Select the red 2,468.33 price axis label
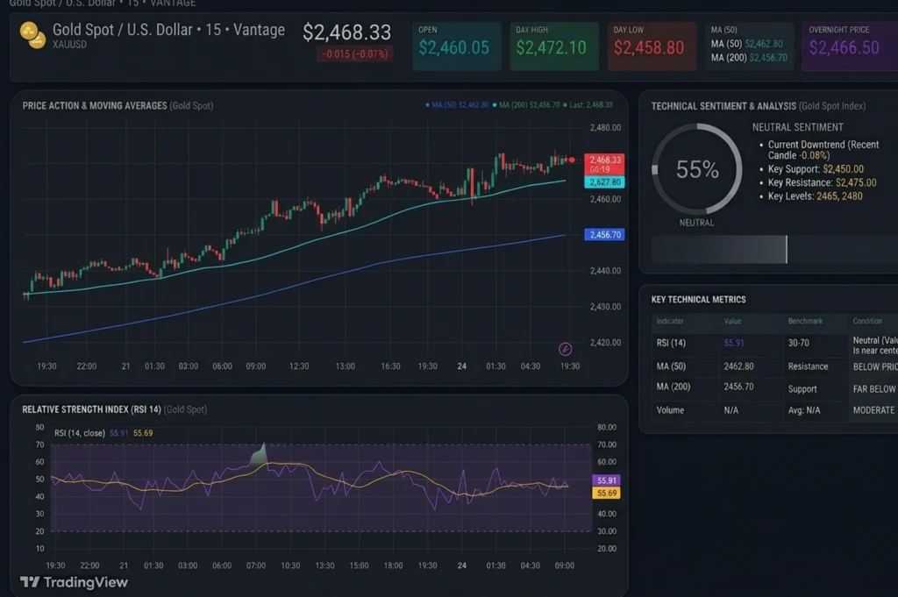The height and width of the screenshot is (597, 898). [x=604, y=164]
